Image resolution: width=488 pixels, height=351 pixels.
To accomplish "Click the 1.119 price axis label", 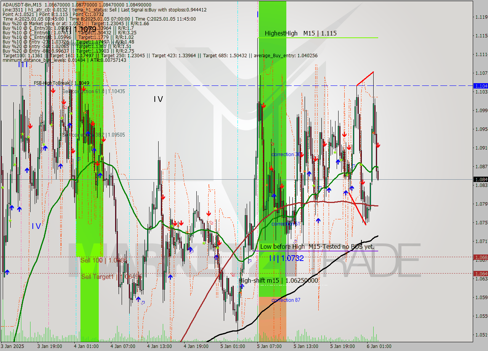I will [x=481, y=17].
